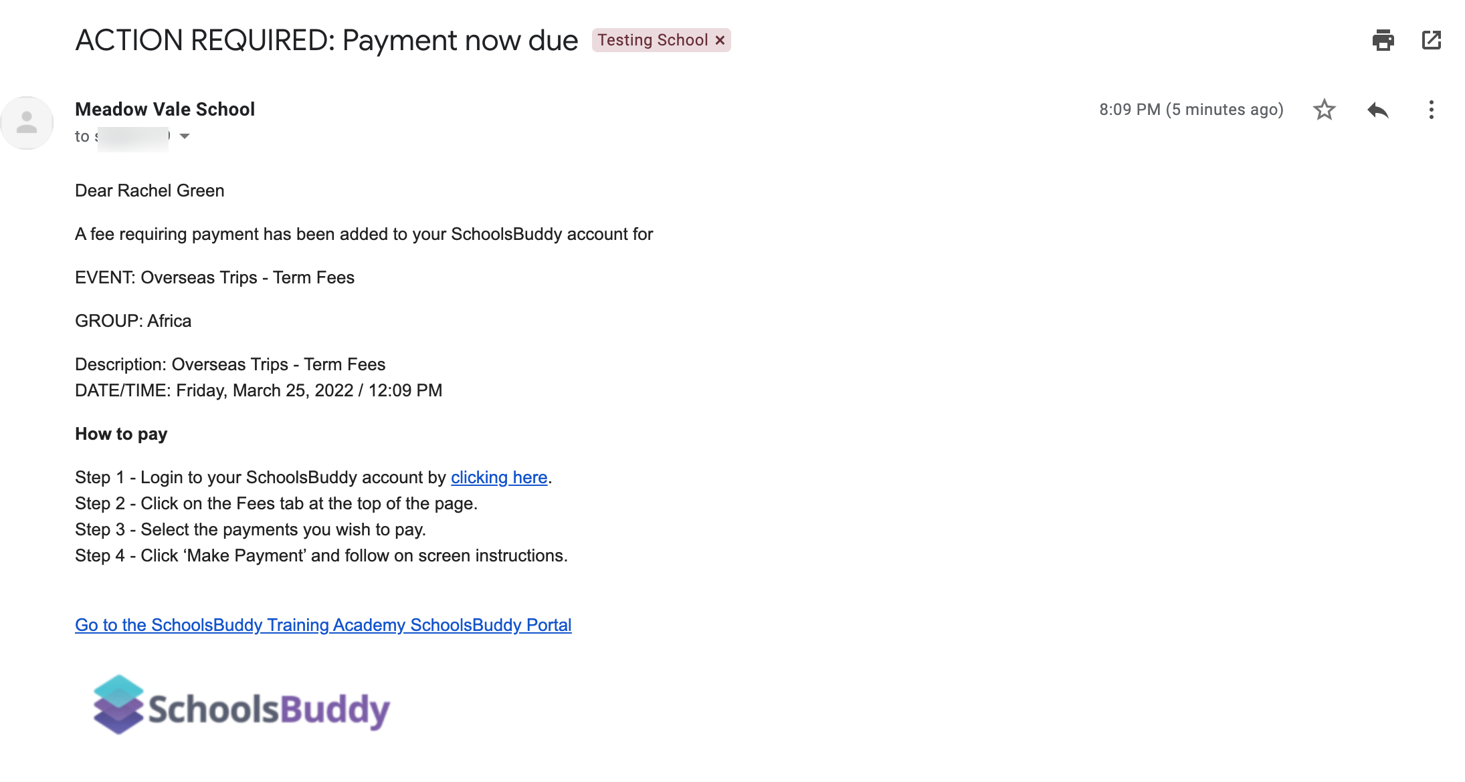1465x782 pixels.
Task: Star this Meadow Vale School message
Action: point(1324,110)
